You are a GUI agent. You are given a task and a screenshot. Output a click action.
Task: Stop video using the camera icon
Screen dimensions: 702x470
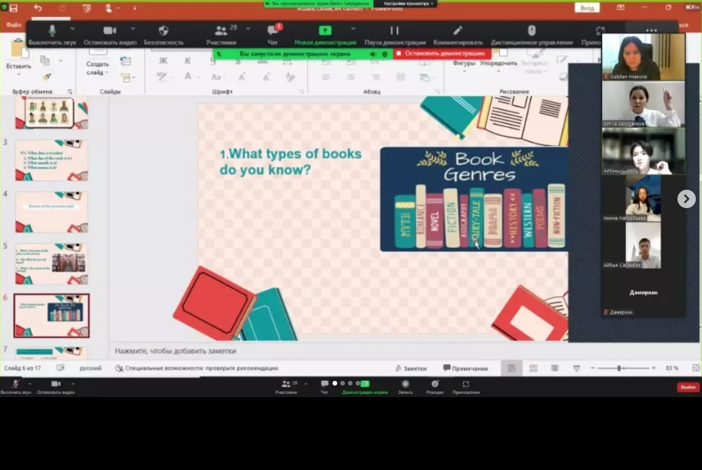pyautogui.click(x=110, y=31)
